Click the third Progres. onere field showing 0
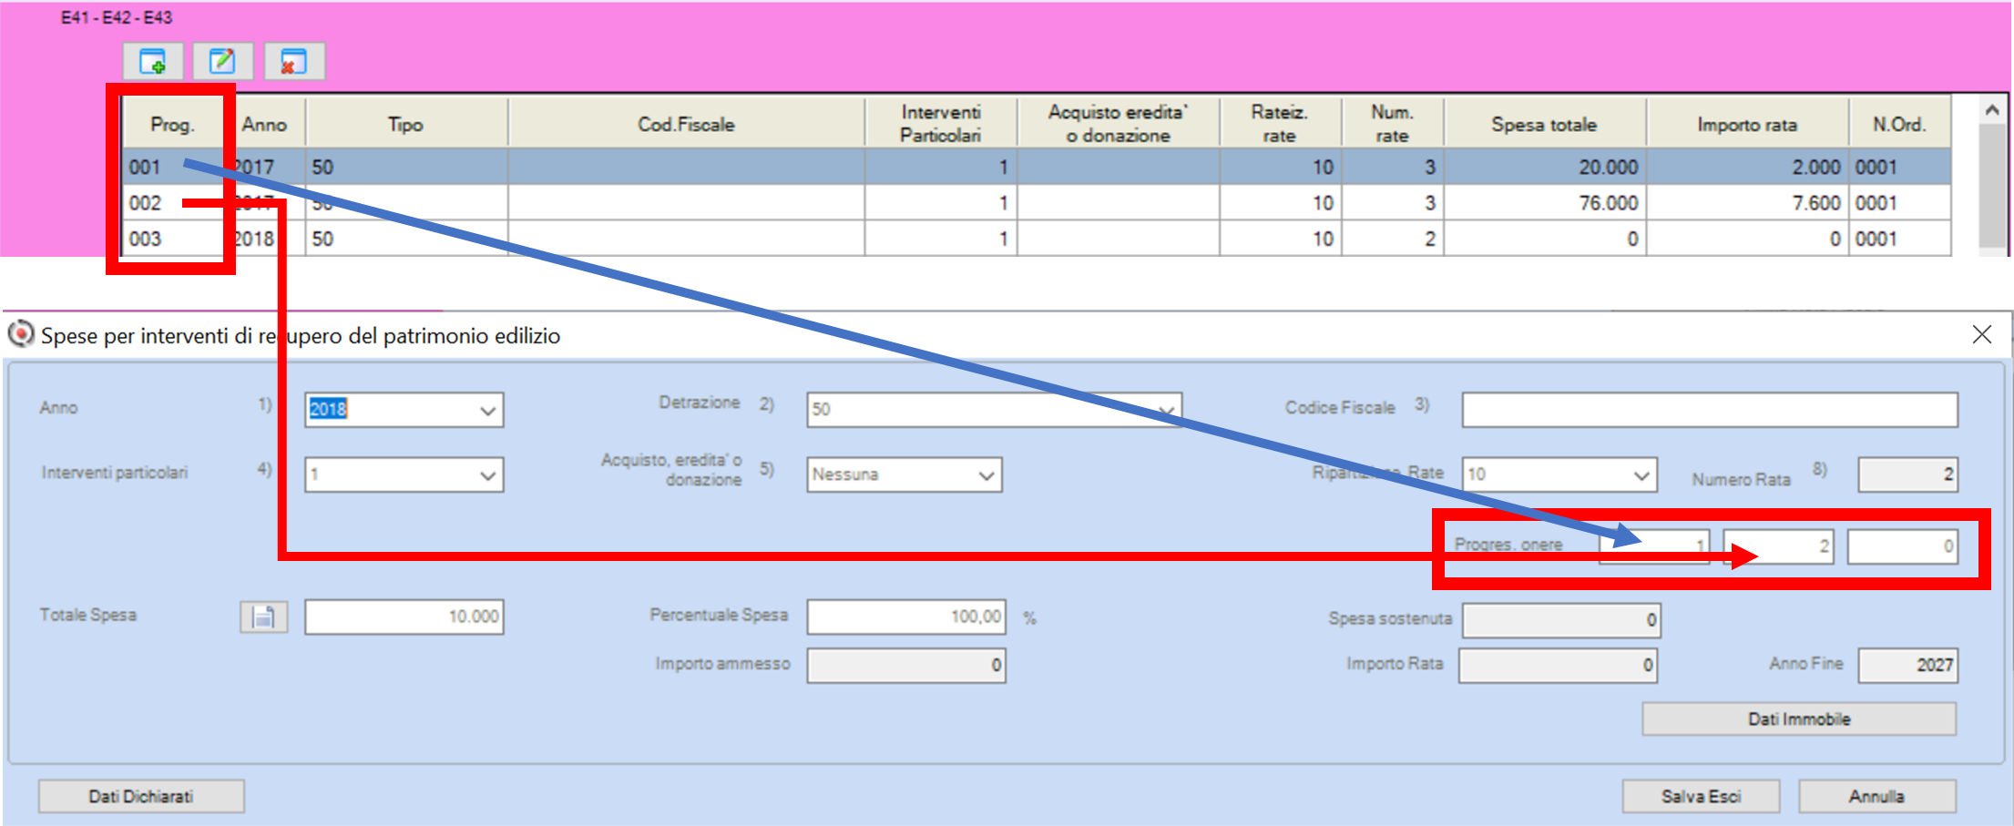 point(1902,546)
